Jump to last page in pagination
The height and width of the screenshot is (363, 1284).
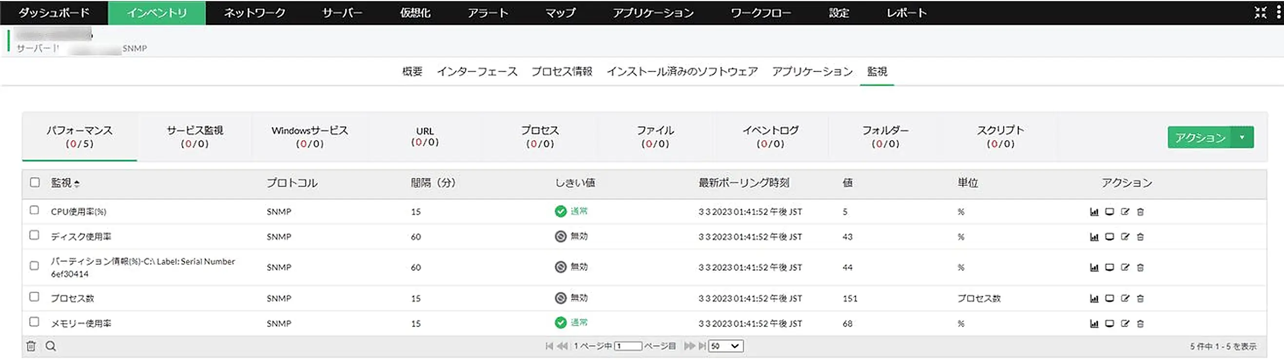pyautogui.click(x=702, y=346)
